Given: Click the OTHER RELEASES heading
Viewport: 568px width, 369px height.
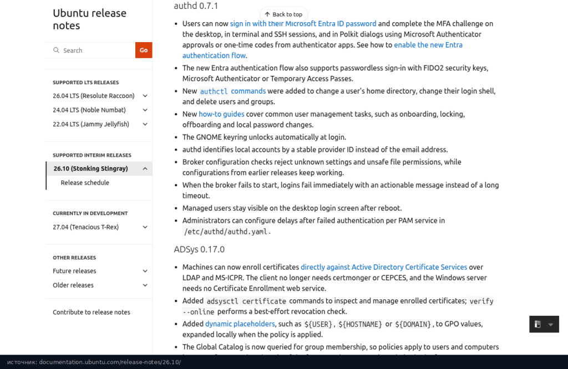Looking at the screenshot, I should [x=74, y=258].
